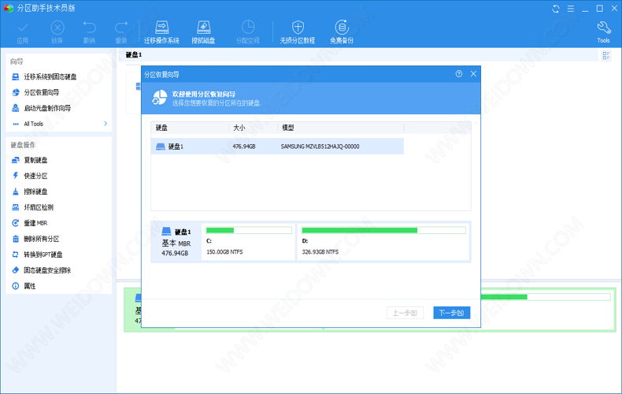Select 迁移系统到固态硬盘 in the sidebar

click(50, 76)
